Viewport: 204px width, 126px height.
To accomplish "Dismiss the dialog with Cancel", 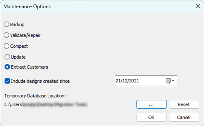I will coord(184,117).
